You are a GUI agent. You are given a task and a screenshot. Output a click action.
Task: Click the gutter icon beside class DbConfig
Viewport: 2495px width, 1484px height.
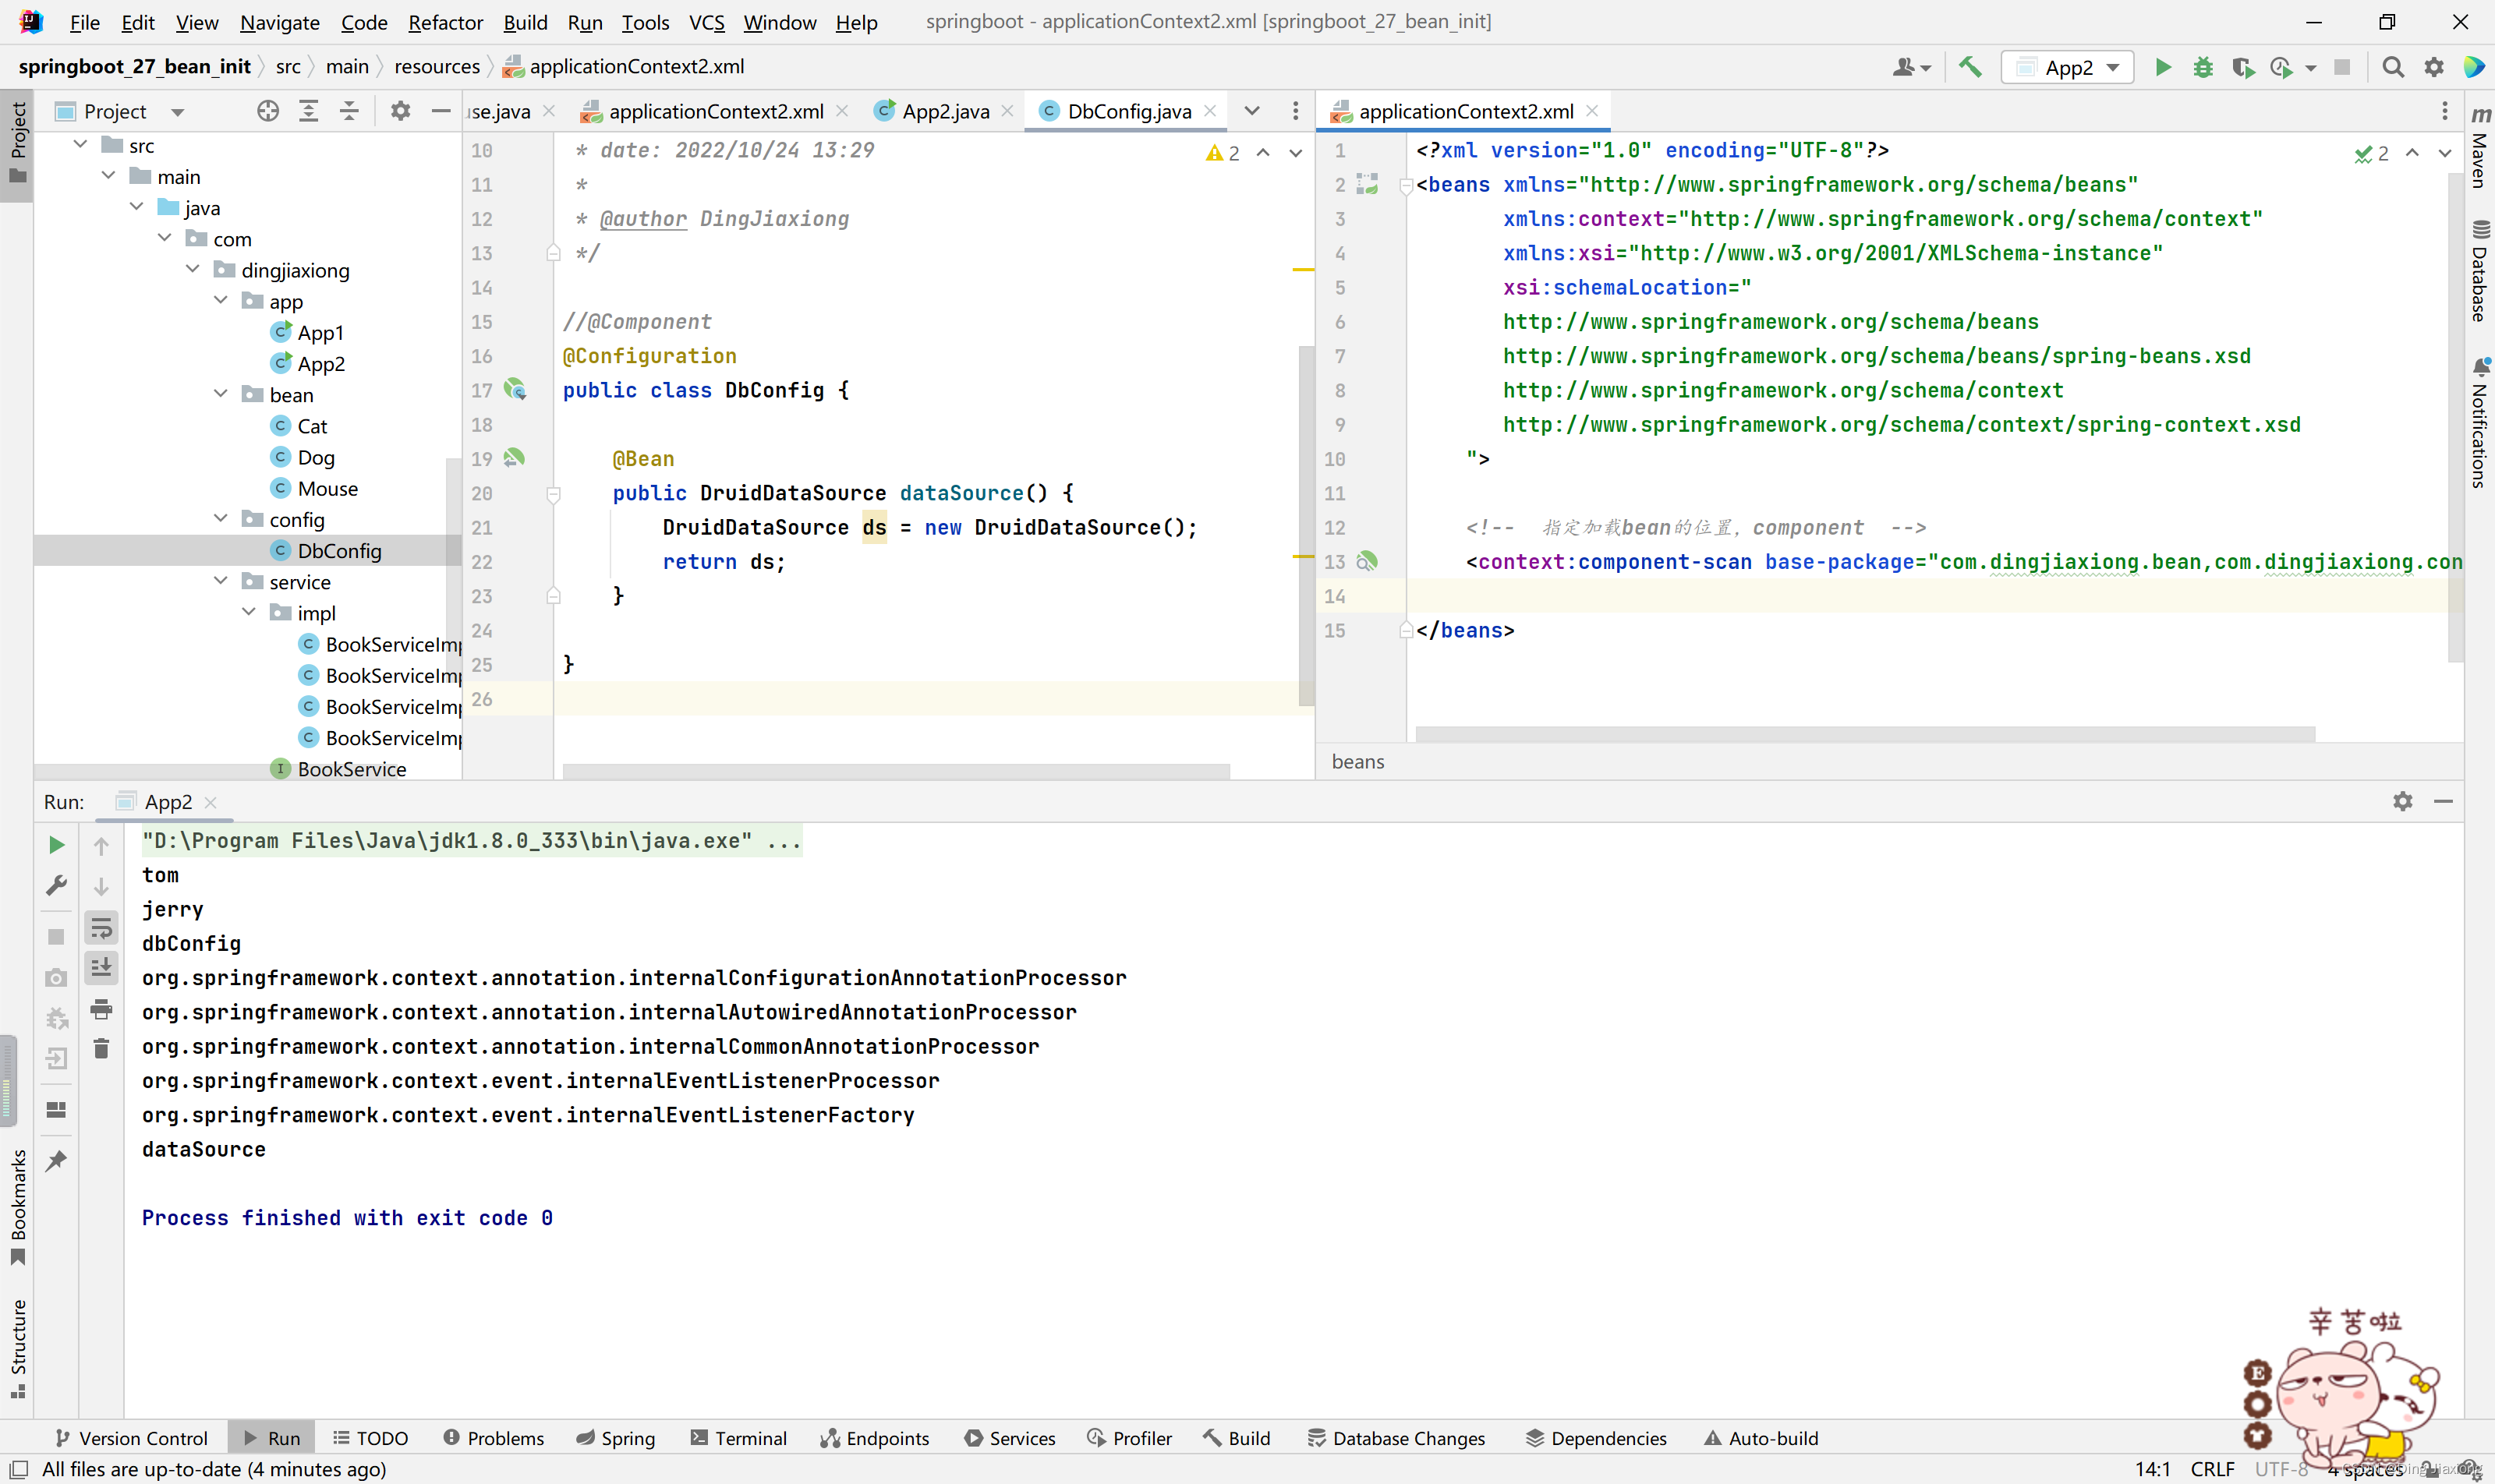click(x=515, y=390)
